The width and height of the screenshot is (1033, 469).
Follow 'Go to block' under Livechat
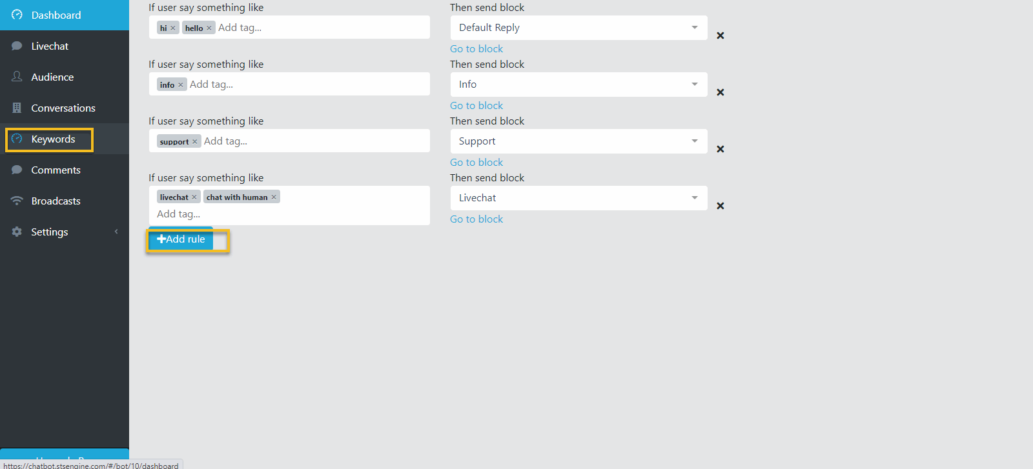[476, 219]
